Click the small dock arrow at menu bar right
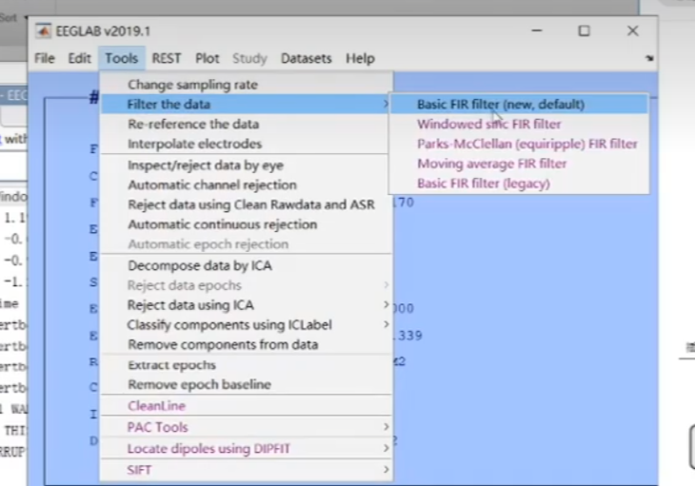This screenshot has width=695, height=486. [649, 59]
